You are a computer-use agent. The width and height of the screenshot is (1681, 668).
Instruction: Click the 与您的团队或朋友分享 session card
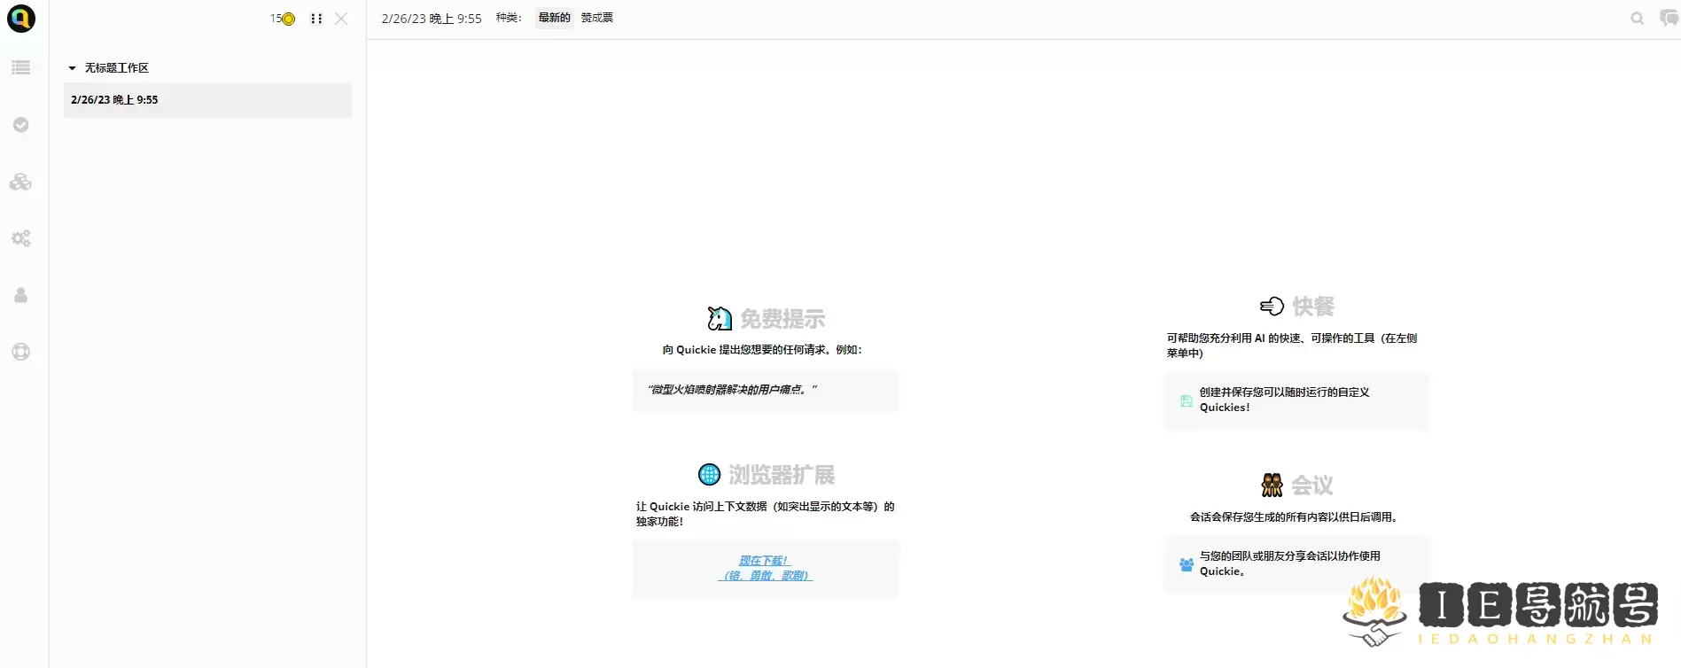tap(1296, 564)
